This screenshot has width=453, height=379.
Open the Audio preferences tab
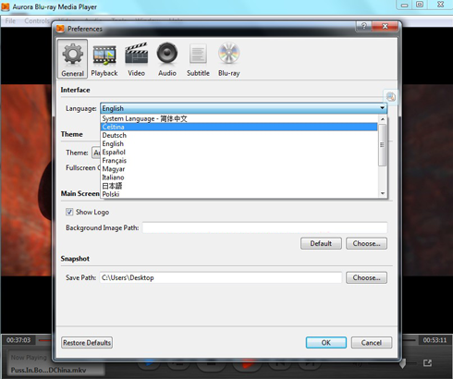[x=167, y=59]
